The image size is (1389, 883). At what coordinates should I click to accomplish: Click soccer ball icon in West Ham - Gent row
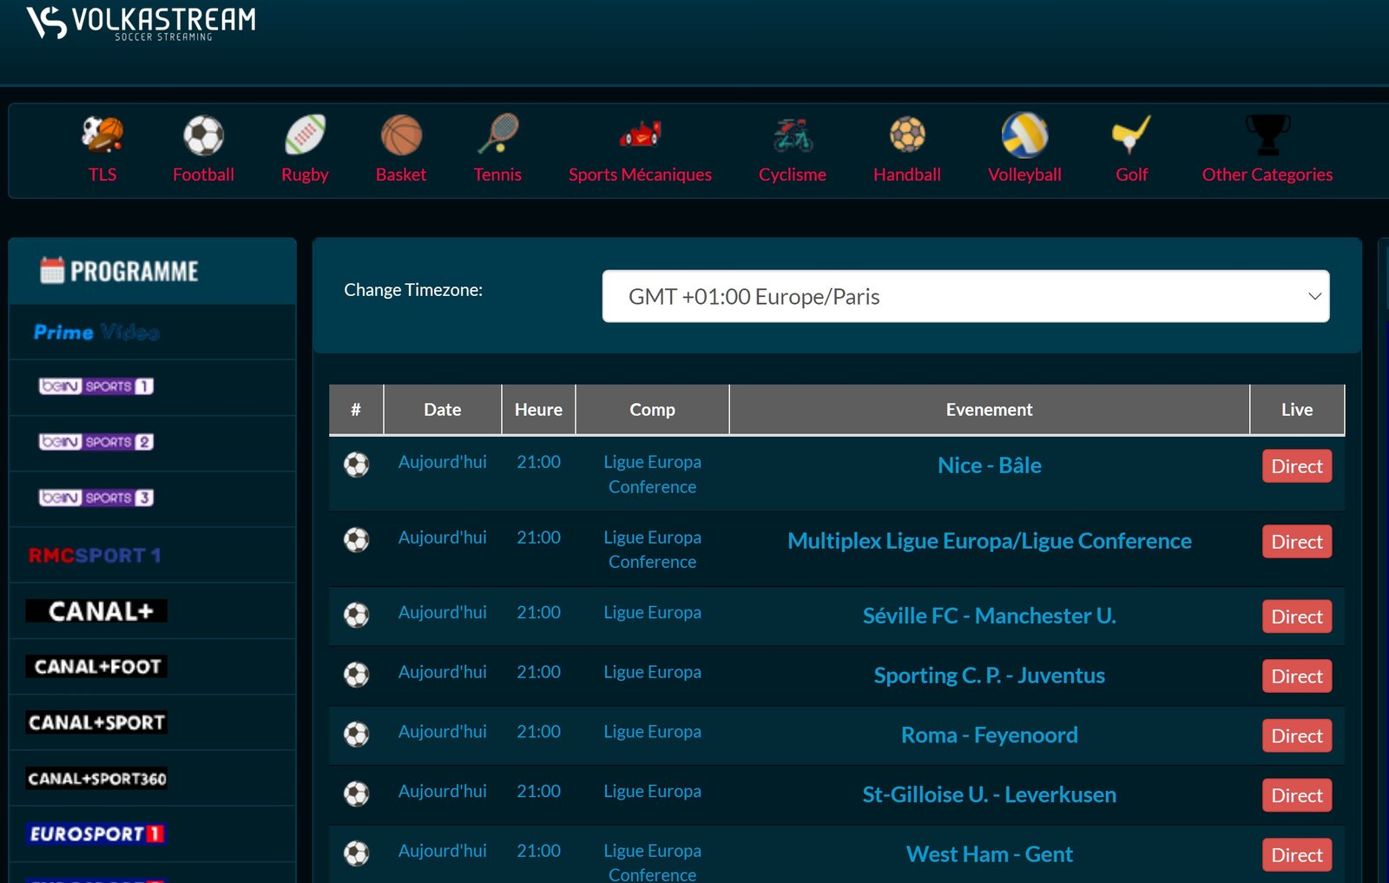pos(356,853)
